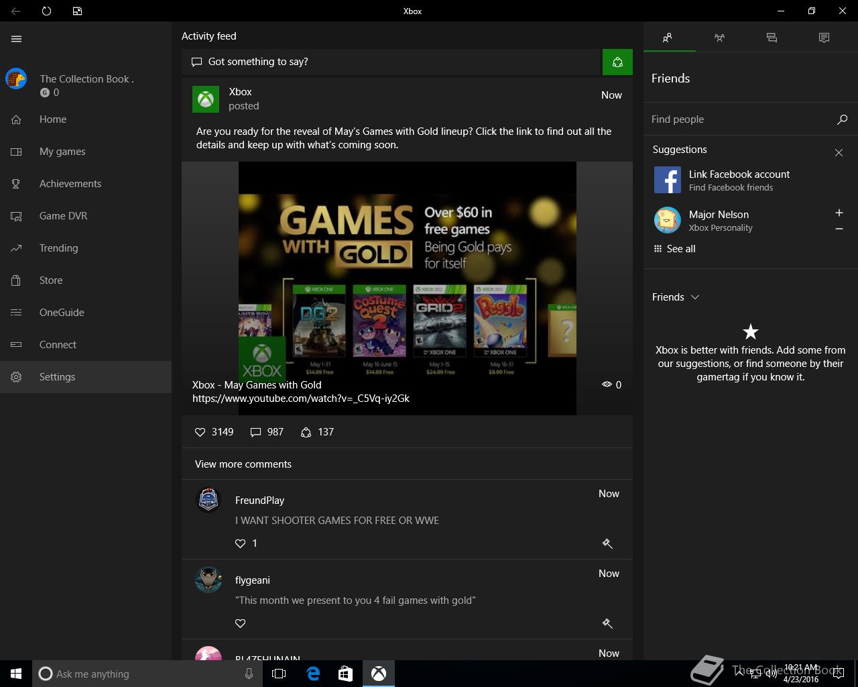The image size is (858, 687).
Task: Click the green share activity button
Action: tap(617, 62)
